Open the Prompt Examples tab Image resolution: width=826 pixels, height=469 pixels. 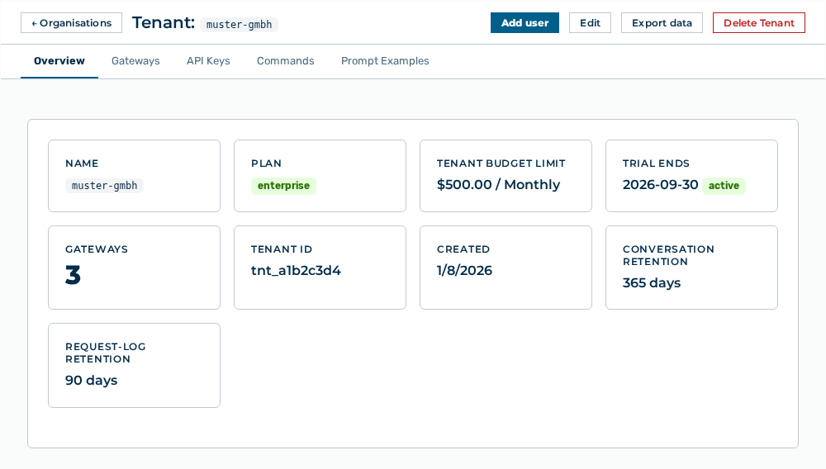[385, 61]
